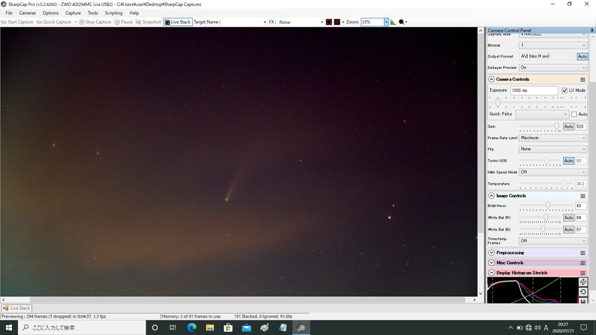596x335 pixels.
Task: Open Task View on taskbar
Action: (173, 328)
